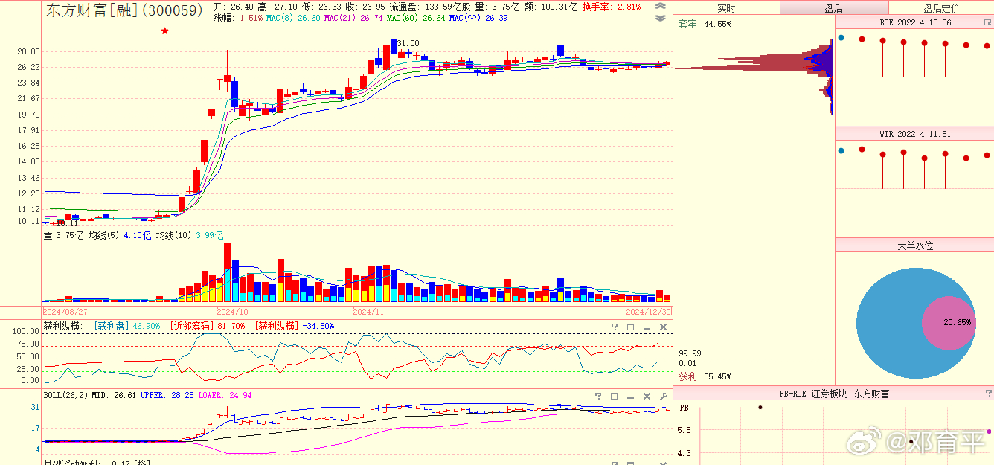Click the 换手率 turnover rate label
This screenshot has height=465, width=994.
[x=612, y=7]
